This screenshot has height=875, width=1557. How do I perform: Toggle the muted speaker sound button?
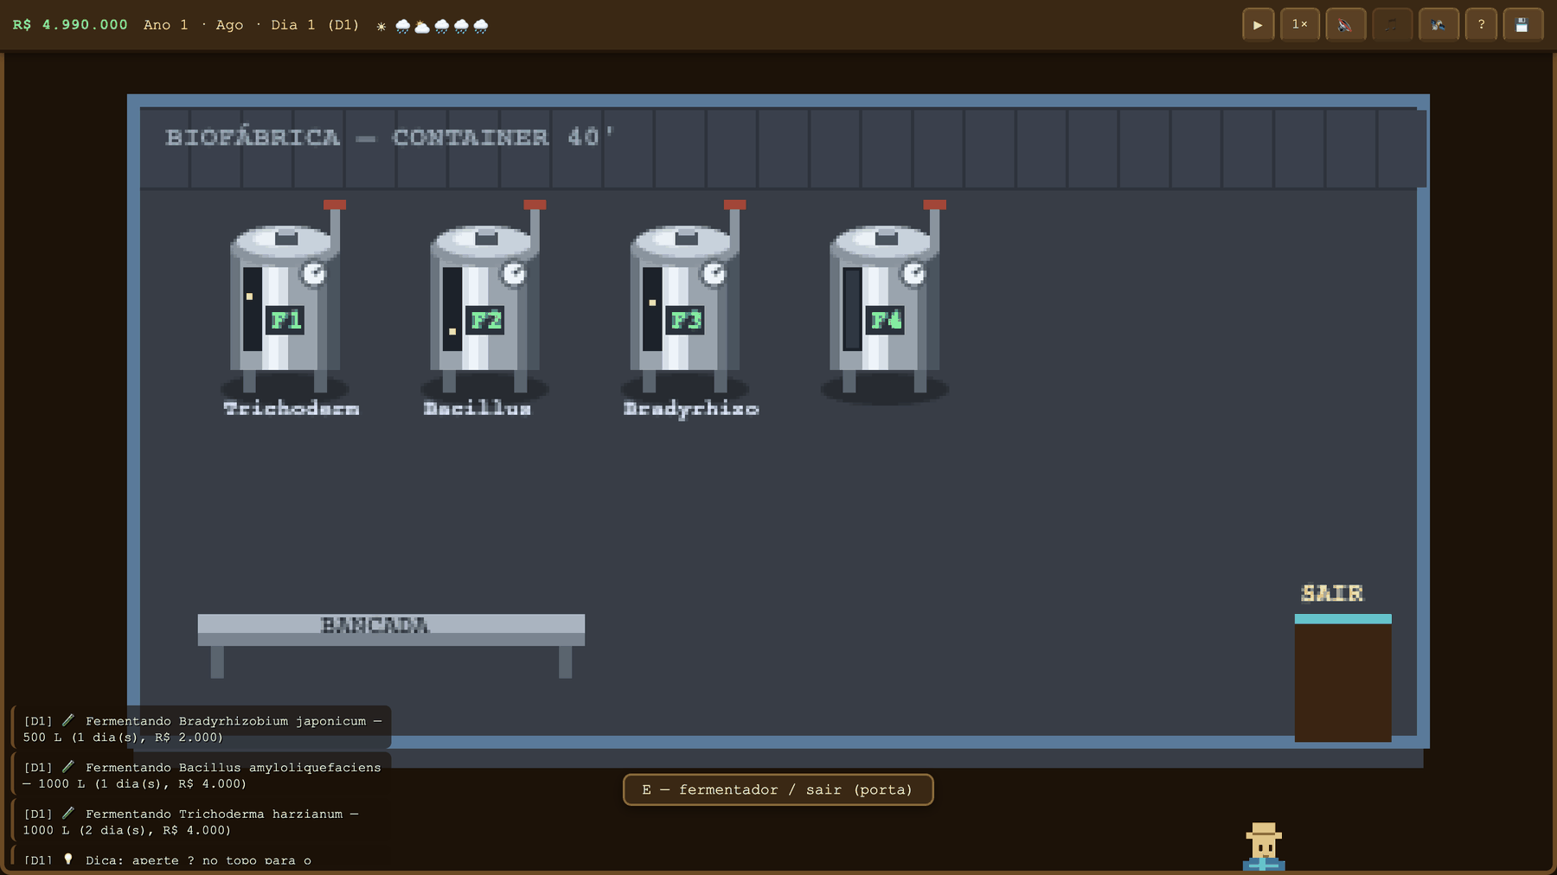(x=1345, y=24)
